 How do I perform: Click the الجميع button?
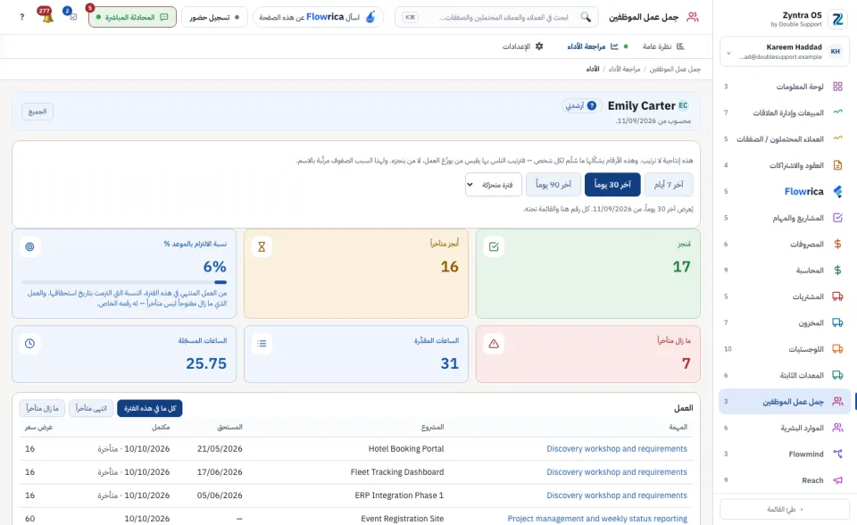click(37, 112)
